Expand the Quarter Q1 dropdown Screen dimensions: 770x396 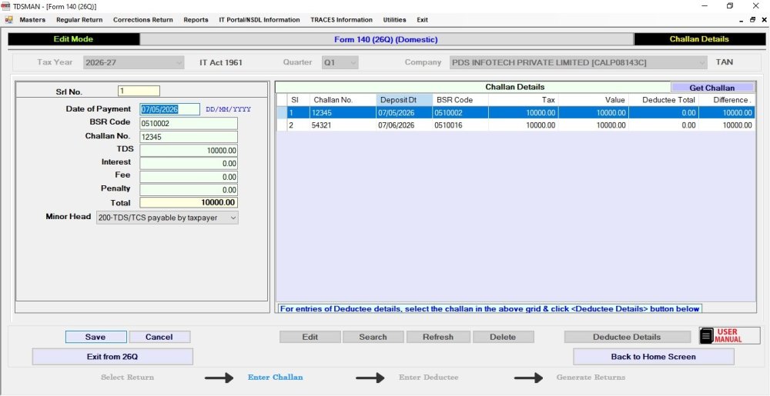(353, 63)
